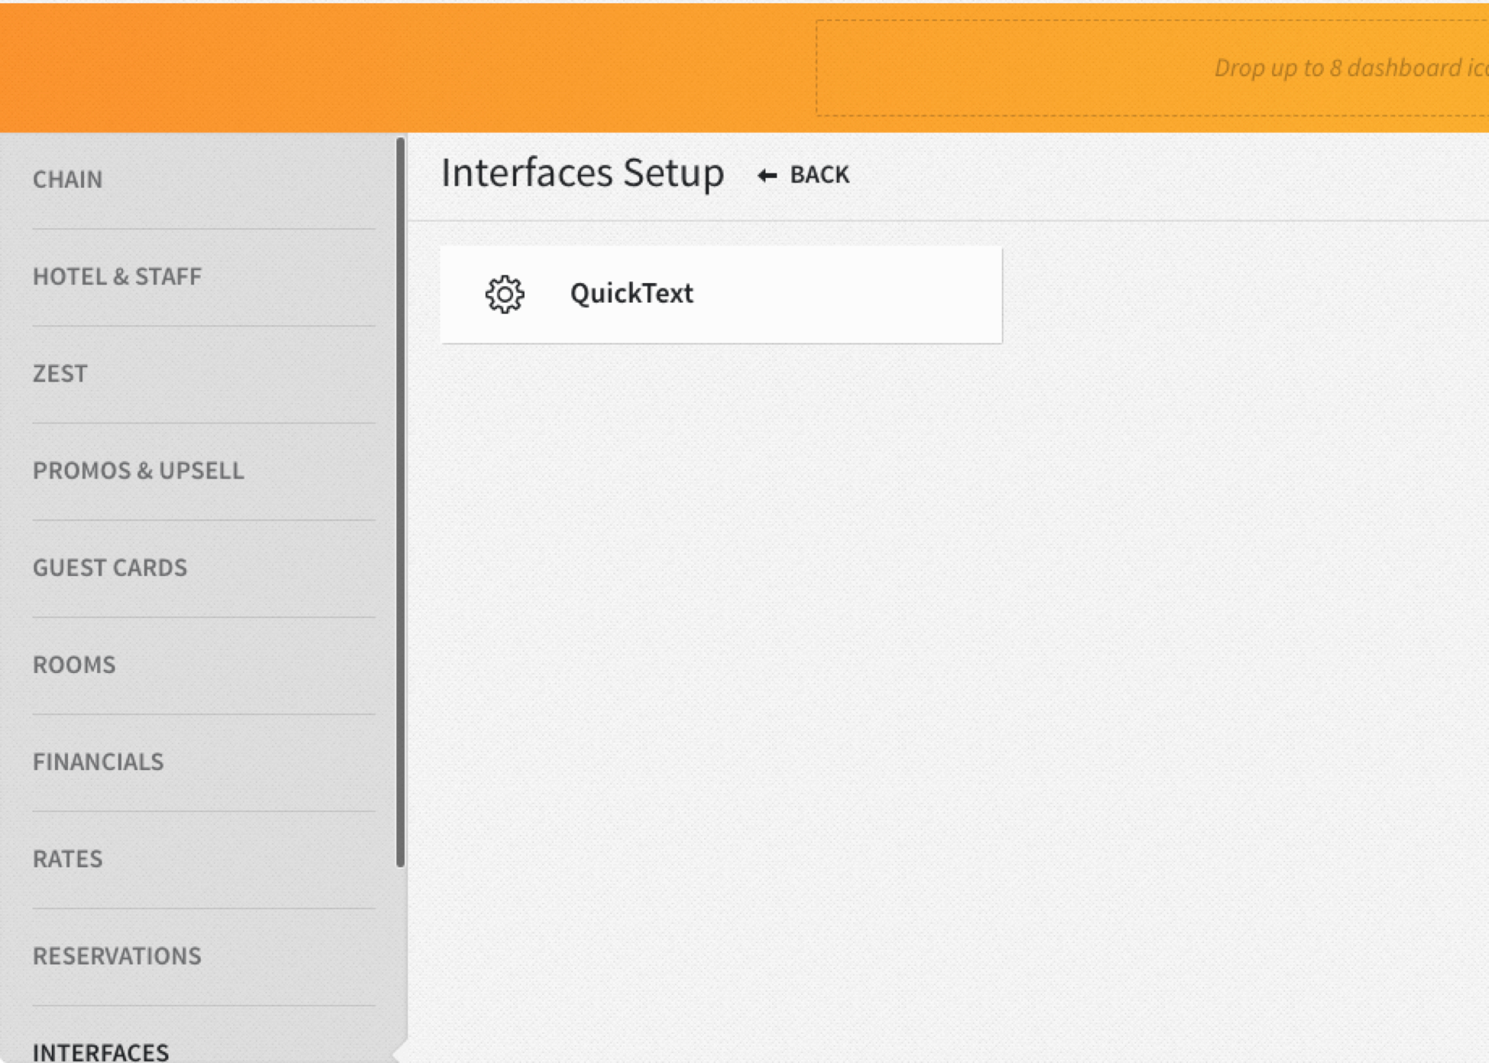The image size is (1489, 1063).
Task: Select INTERFACES in the sidebar
Action: 101,1052
